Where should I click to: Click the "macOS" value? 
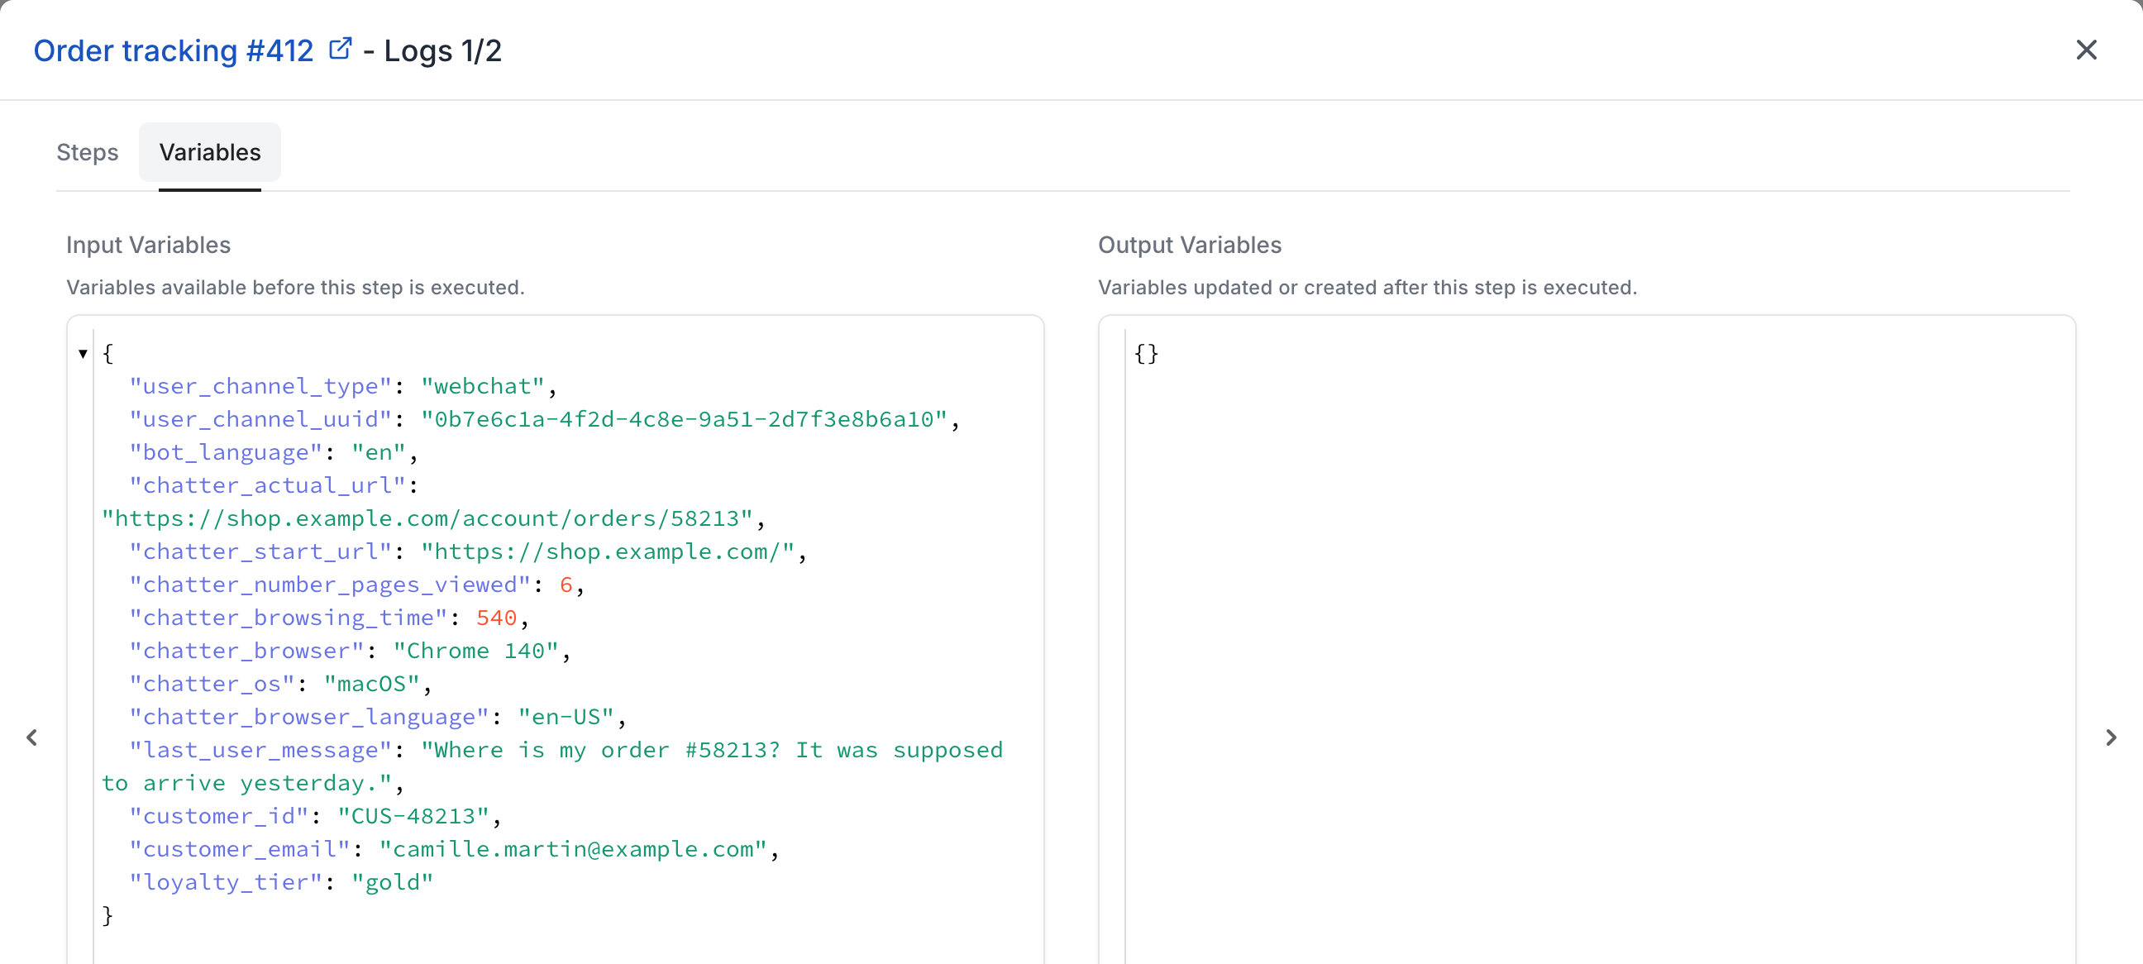click(x=372, y=684)
